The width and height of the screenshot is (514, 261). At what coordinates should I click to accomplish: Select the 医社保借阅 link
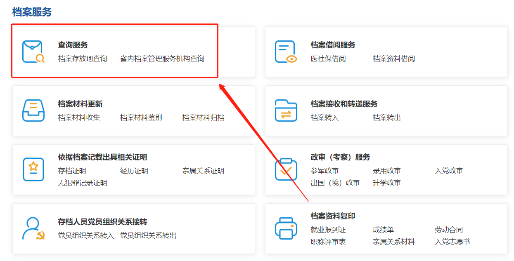click(x=328, y=59)
